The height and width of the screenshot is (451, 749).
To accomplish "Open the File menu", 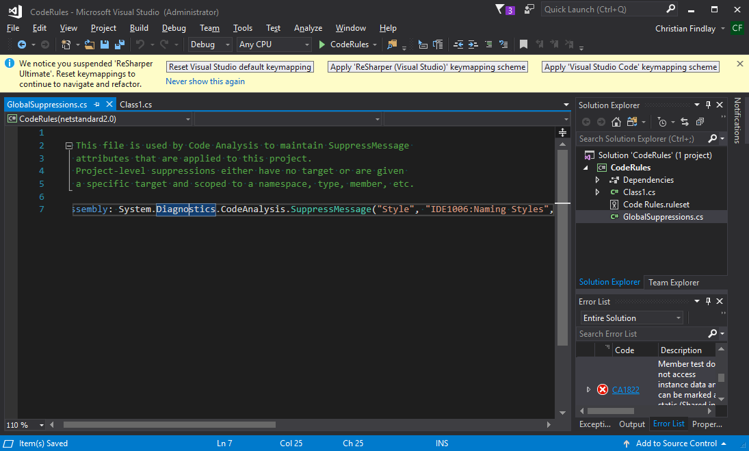I will click(13, 28).
